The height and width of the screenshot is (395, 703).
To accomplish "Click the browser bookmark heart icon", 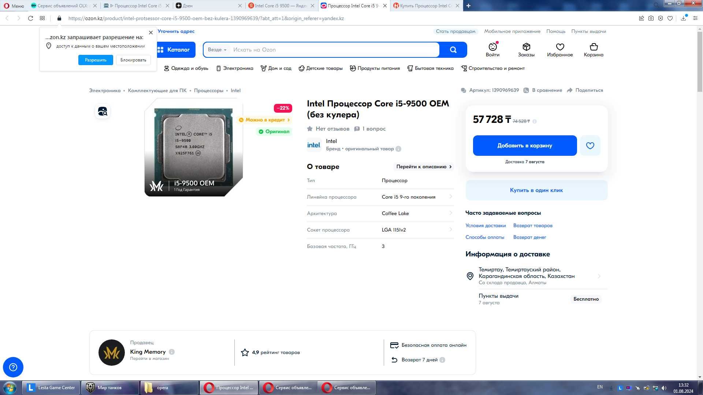I will click(670, 18).
